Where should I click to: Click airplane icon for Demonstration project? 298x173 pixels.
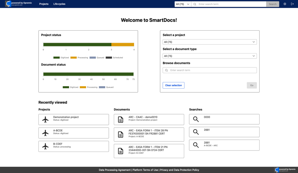coord(45,119)
